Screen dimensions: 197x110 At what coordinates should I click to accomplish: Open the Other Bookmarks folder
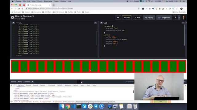tap(179, 12)
